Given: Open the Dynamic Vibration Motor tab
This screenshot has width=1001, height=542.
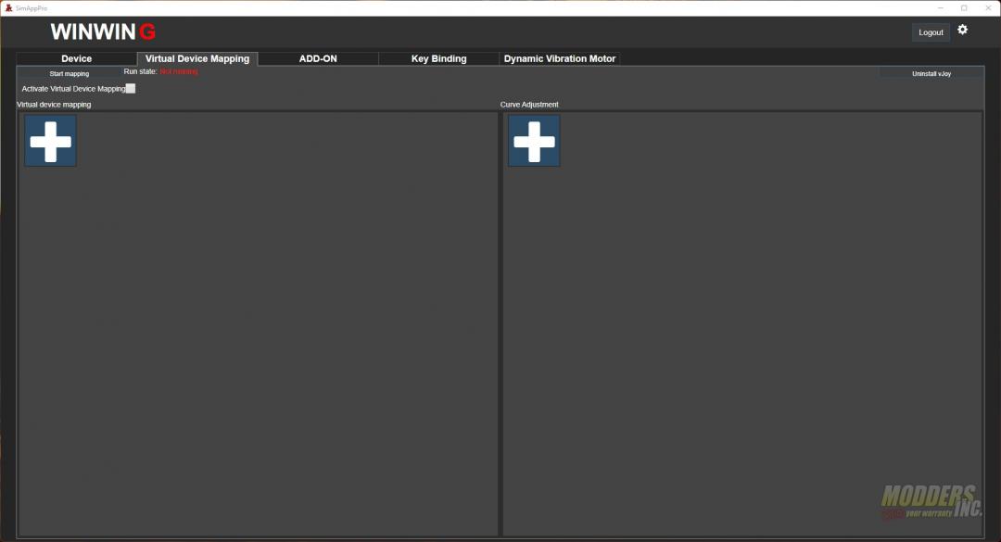Looking at the screenshot, I should coord(560,58).
